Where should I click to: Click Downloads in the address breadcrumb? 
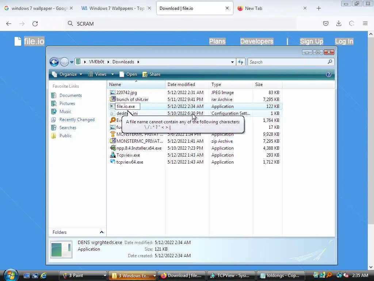(x=123, y=62)
